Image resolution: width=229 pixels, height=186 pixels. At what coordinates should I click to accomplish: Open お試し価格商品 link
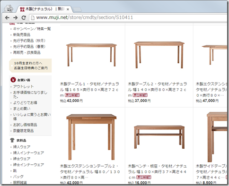point(25,125)
